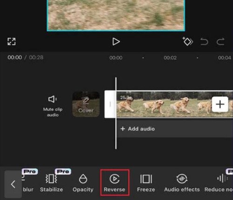Toggle Mute clip audio
233x200 pixels.
coord(53,106)
